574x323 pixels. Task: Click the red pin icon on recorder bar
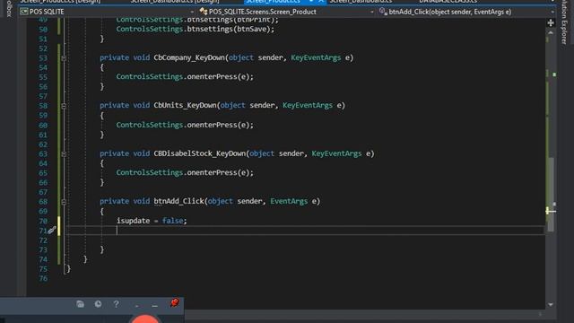(175, 303)
